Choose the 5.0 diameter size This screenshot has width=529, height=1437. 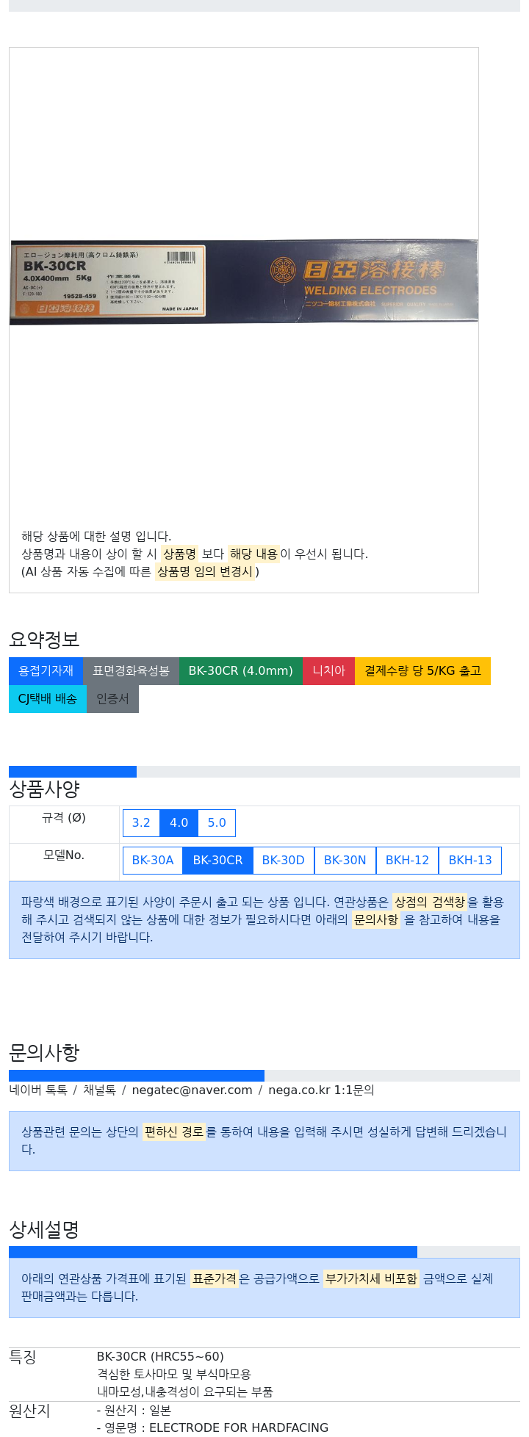[x=217, y=822]
